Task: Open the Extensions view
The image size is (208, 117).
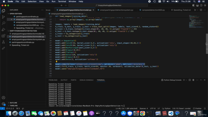Action: 4,36
